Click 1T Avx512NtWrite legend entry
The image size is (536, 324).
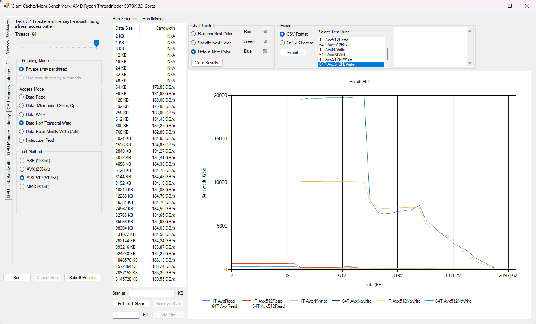[399, 301]
